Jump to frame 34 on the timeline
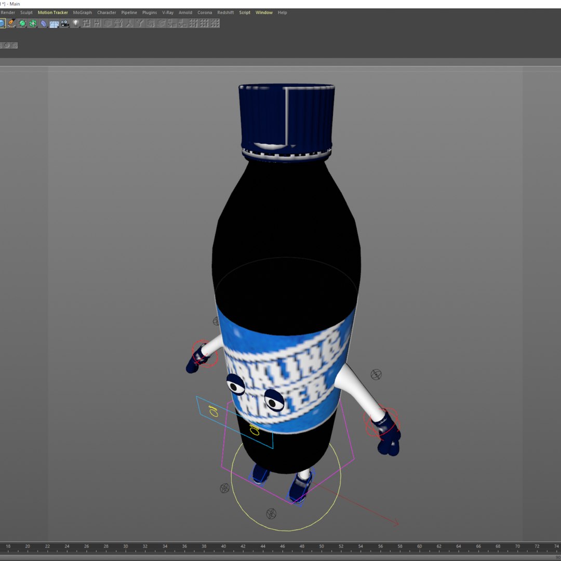Viewport: 561px width, 561px height. click(165, 546)
